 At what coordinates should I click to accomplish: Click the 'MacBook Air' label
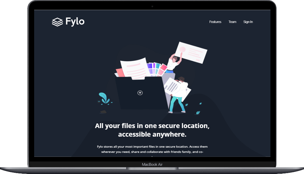[x=152, y=165]
